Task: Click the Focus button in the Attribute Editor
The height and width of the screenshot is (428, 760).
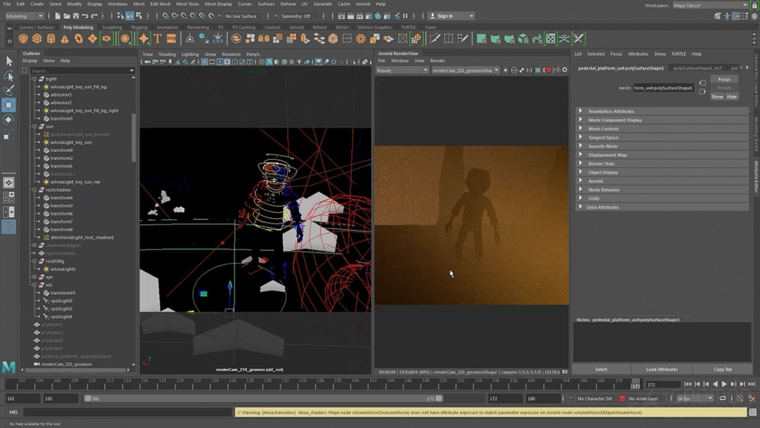Action: [724, 79]
